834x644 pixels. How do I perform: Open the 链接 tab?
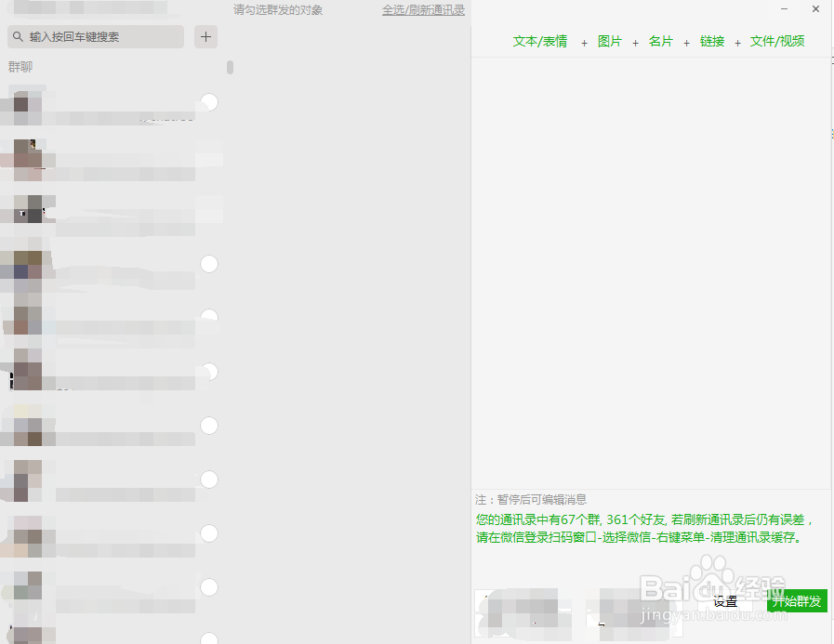coord(711,42)
